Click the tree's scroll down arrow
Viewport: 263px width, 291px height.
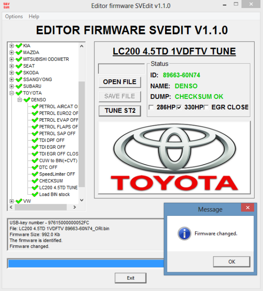[81, 200]
